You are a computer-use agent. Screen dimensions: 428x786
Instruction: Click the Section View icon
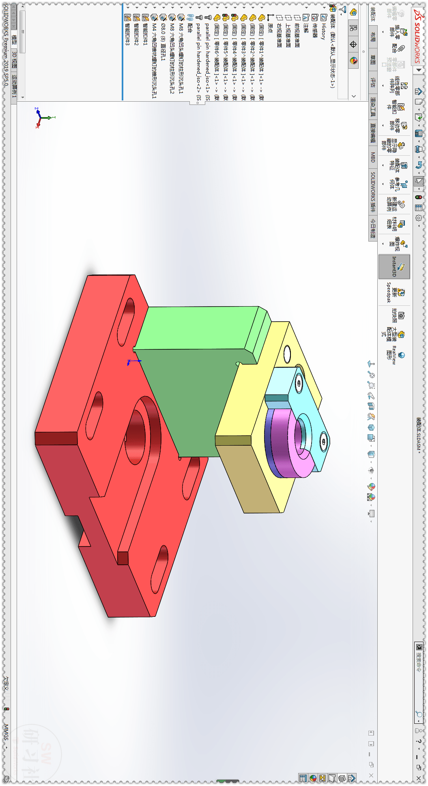pyautogui.click(x=371, y=406)
